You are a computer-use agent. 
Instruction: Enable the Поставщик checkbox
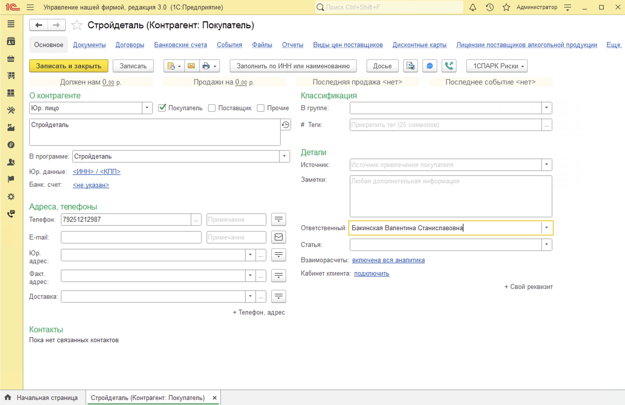(x=212, y=108)
